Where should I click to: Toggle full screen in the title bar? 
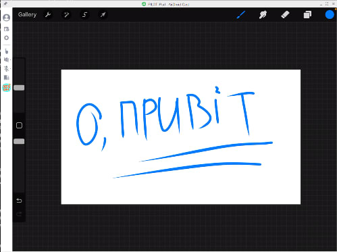point(327,4)
